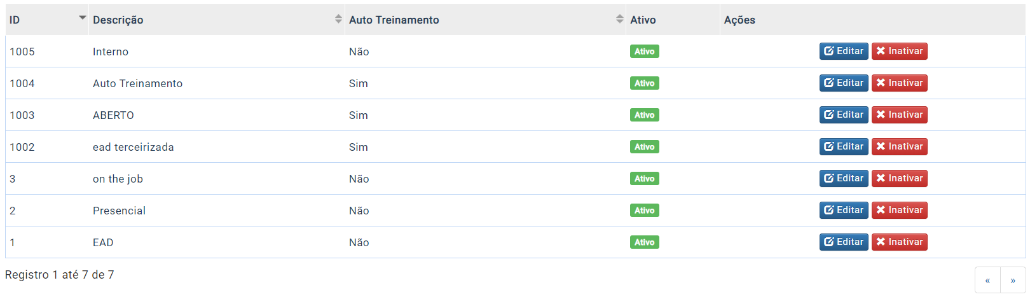Screen dimensions: 1030x299
Task: Inactivate the EAD row with ID 1
Action: [x=899, y=242]
